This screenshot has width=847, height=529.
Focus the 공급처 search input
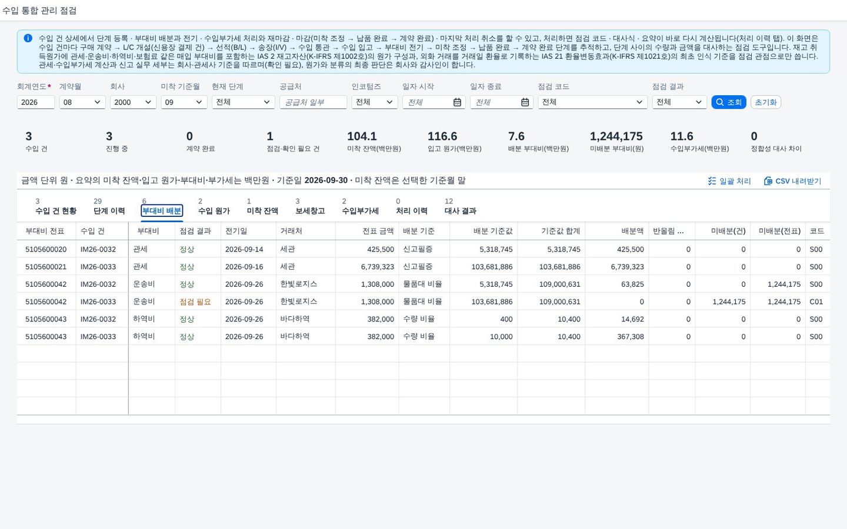click(313, 102)
